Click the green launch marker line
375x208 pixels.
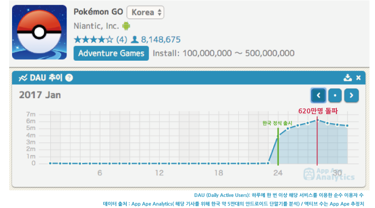pos(278,146)
